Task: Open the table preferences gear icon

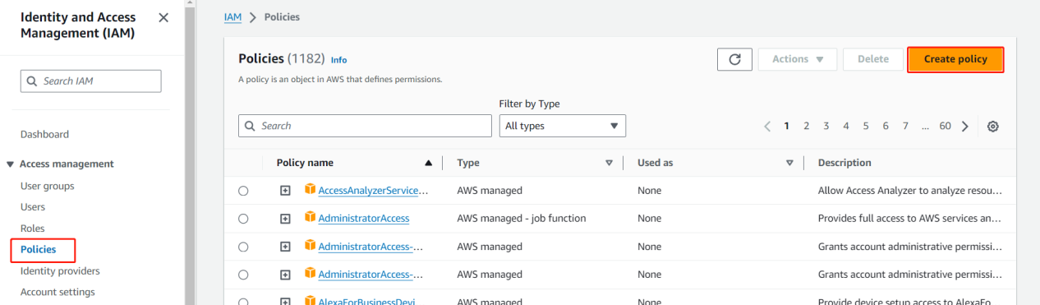Action: click(993, 126)
